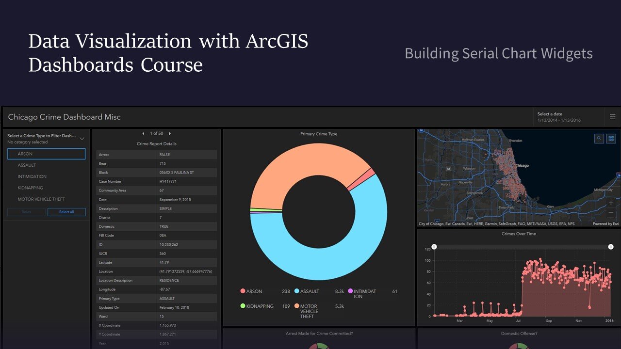
Task: Click the Primary Crime Type chart title
Action: pos(319,134)
